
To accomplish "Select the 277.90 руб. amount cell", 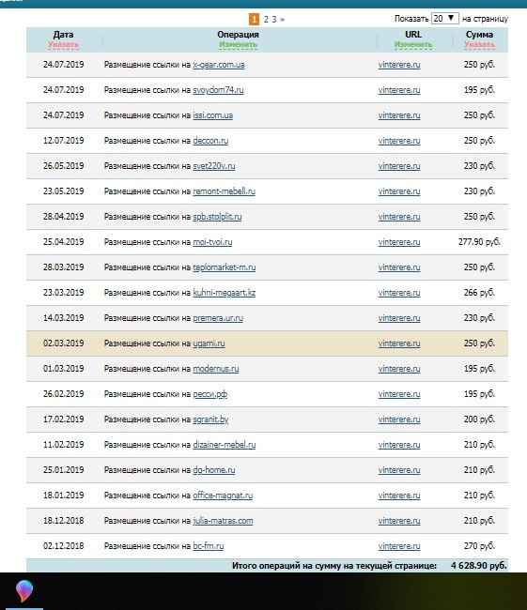I will 479,241.
